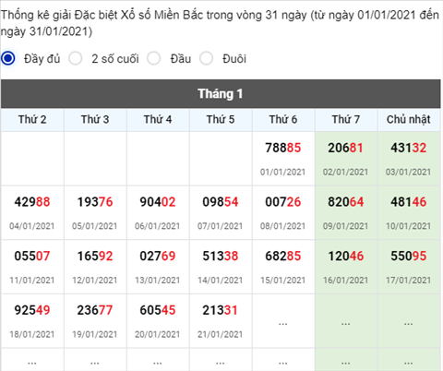Select result 00726
Screen dimensions: 443x371
283,202
